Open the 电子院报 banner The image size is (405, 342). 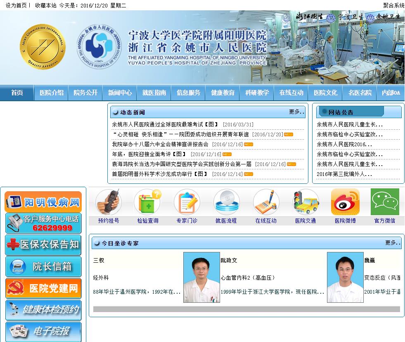click(x=43, y=331)
